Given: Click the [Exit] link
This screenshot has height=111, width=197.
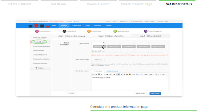Looking at the screenshot, I should tap(115, 22).
